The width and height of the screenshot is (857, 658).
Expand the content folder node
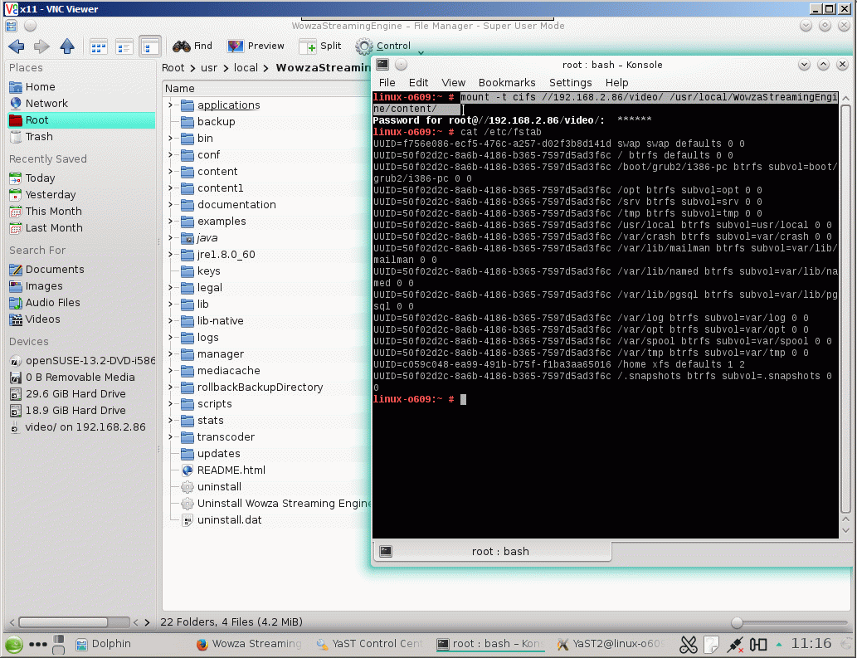(171, 172)
